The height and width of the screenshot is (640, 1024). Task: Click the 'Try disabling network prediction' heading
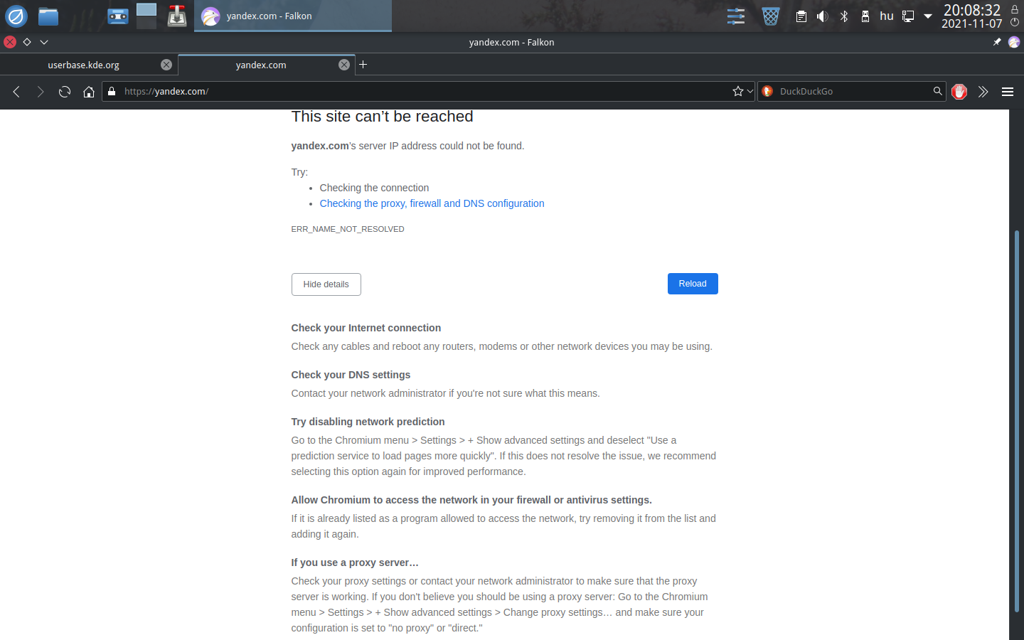click(368, 422)
